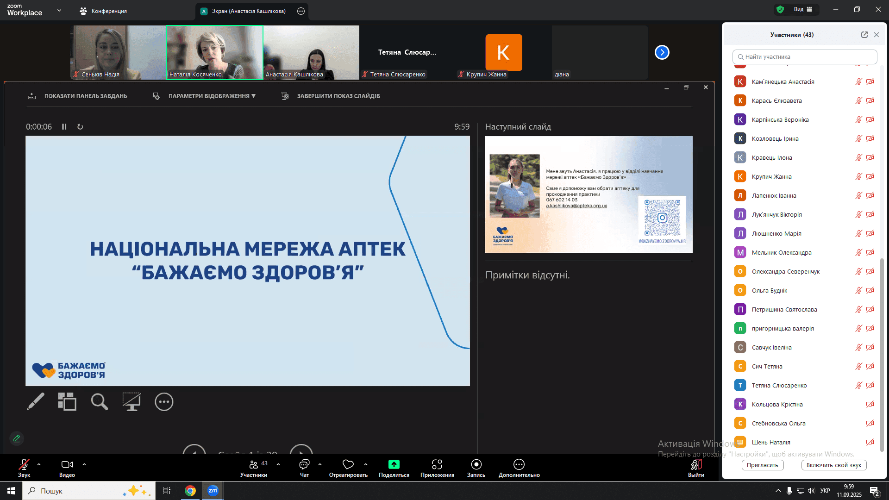This screenshot has height=500, width=889.
Task: Select participant Мельник Олександра
Action: coord(804,252)
